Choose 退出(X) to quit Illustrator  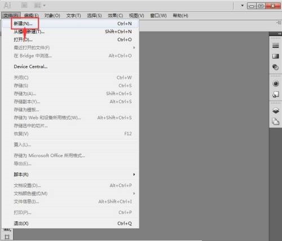[x=70, y=224]
